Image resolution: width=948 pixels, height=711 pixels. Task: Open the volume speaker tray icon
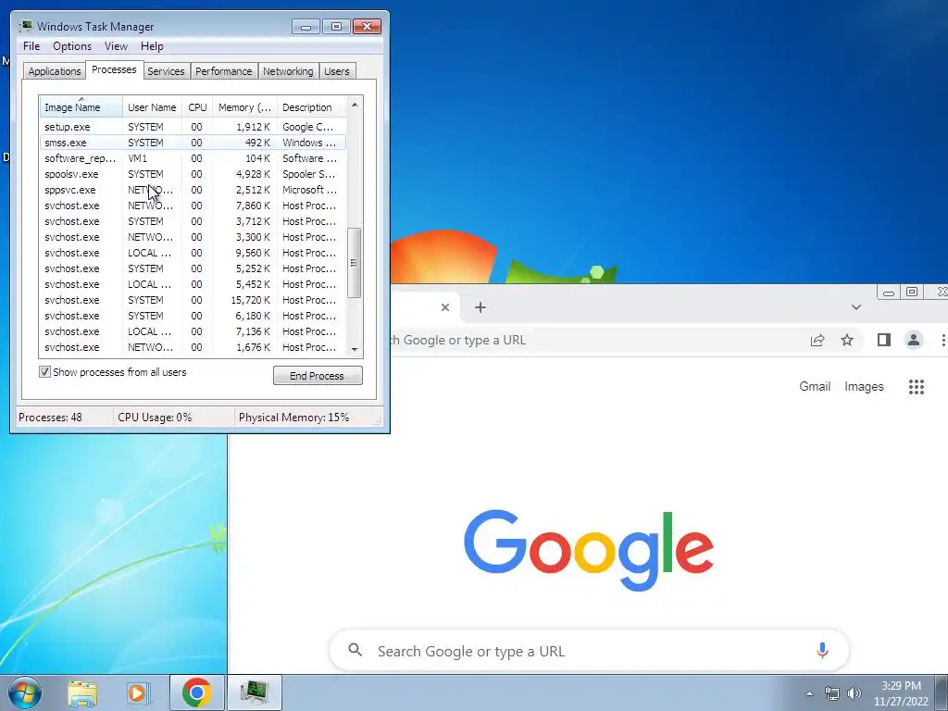pos(854,693)
